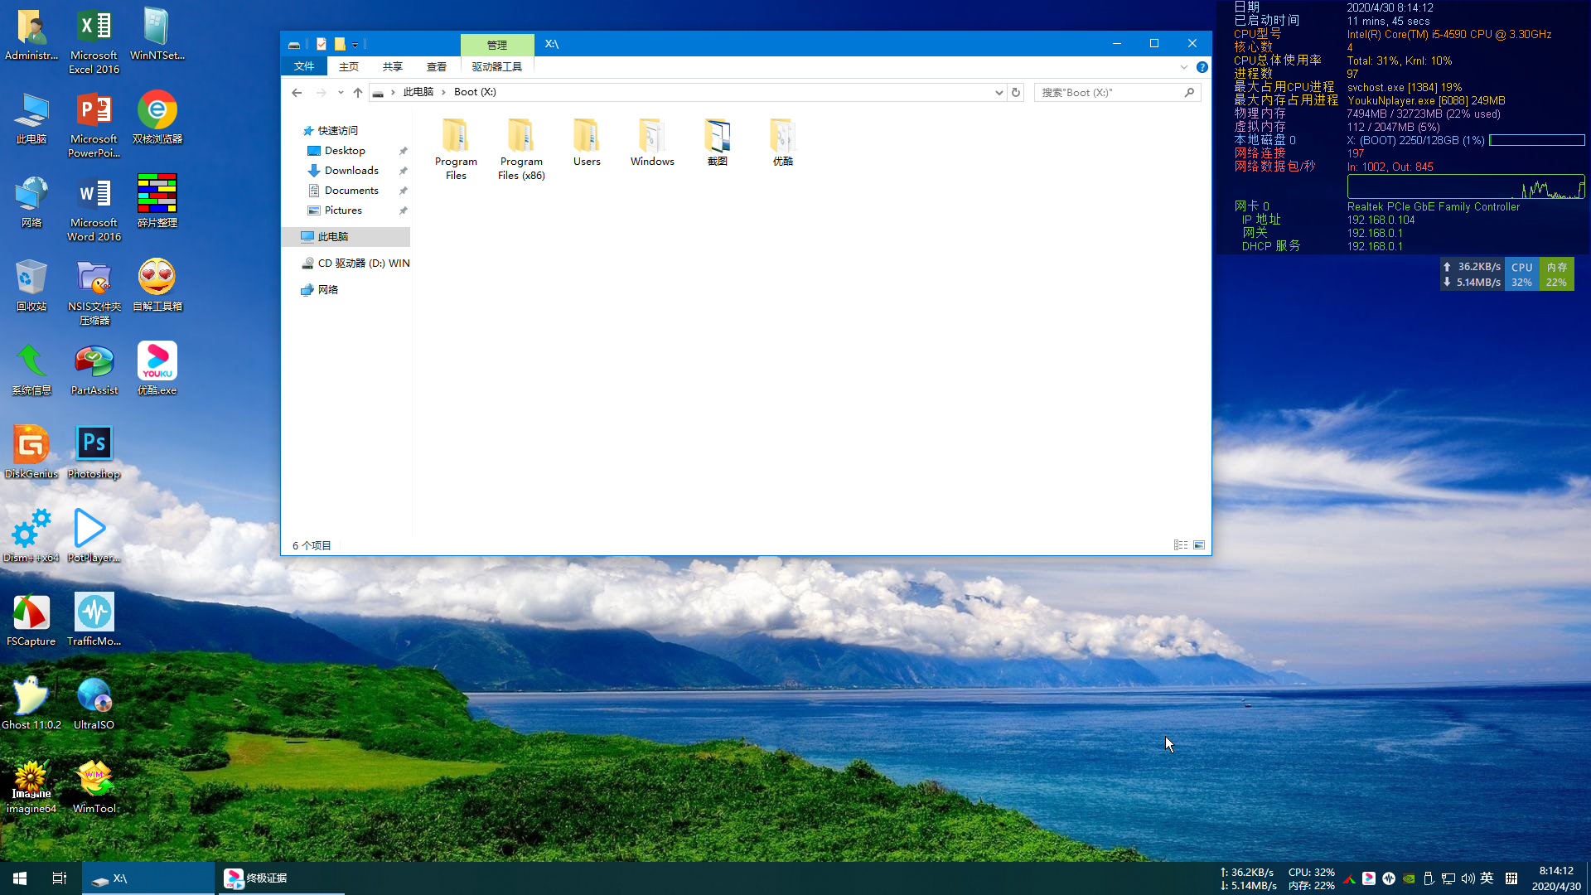1591x895 pixels.
Task: Select the imagine64 sunflower icon
Action: click(31, 788)
